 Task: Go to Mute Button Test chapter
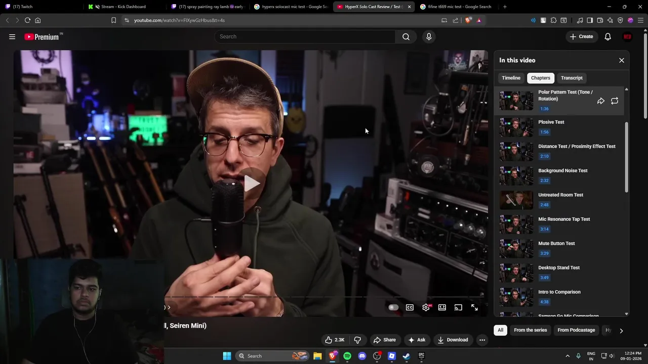pos(559,248)
